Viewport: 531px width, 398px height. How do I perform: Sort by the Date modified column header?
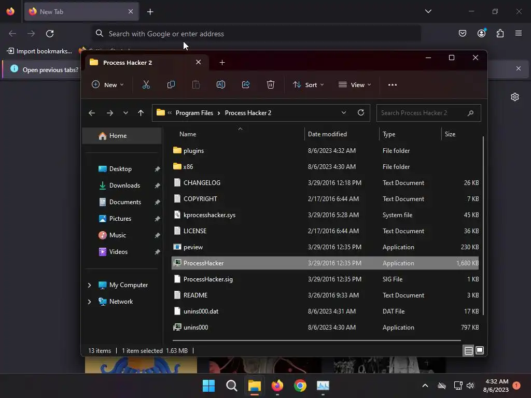click(x=327, y=134)
